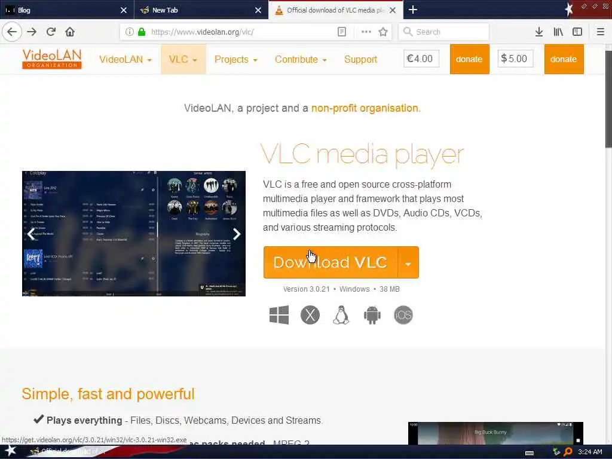
Task: Bookmark this page with the star
Action: click(383, 32)
